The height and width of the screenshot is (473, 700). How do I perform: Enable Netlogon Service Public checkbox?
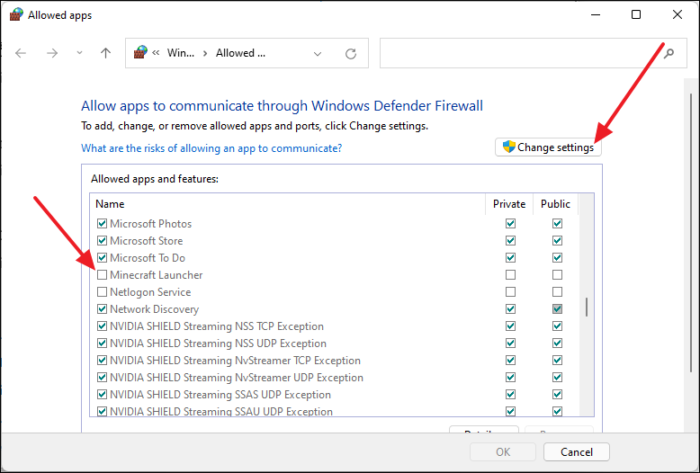tap(557, 292)
